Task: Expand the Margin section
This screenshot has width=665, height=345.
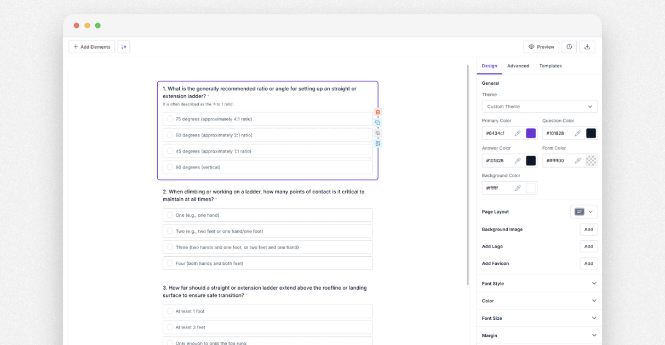Action: 538,335
